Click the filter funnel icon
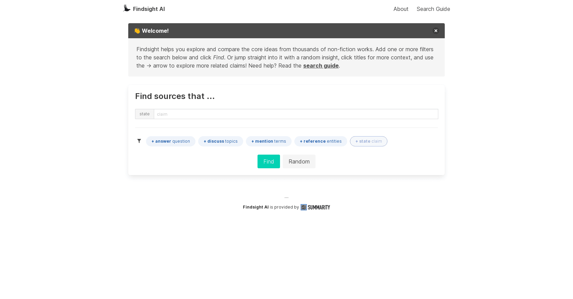The image size is (573, 299). (139, 141)
